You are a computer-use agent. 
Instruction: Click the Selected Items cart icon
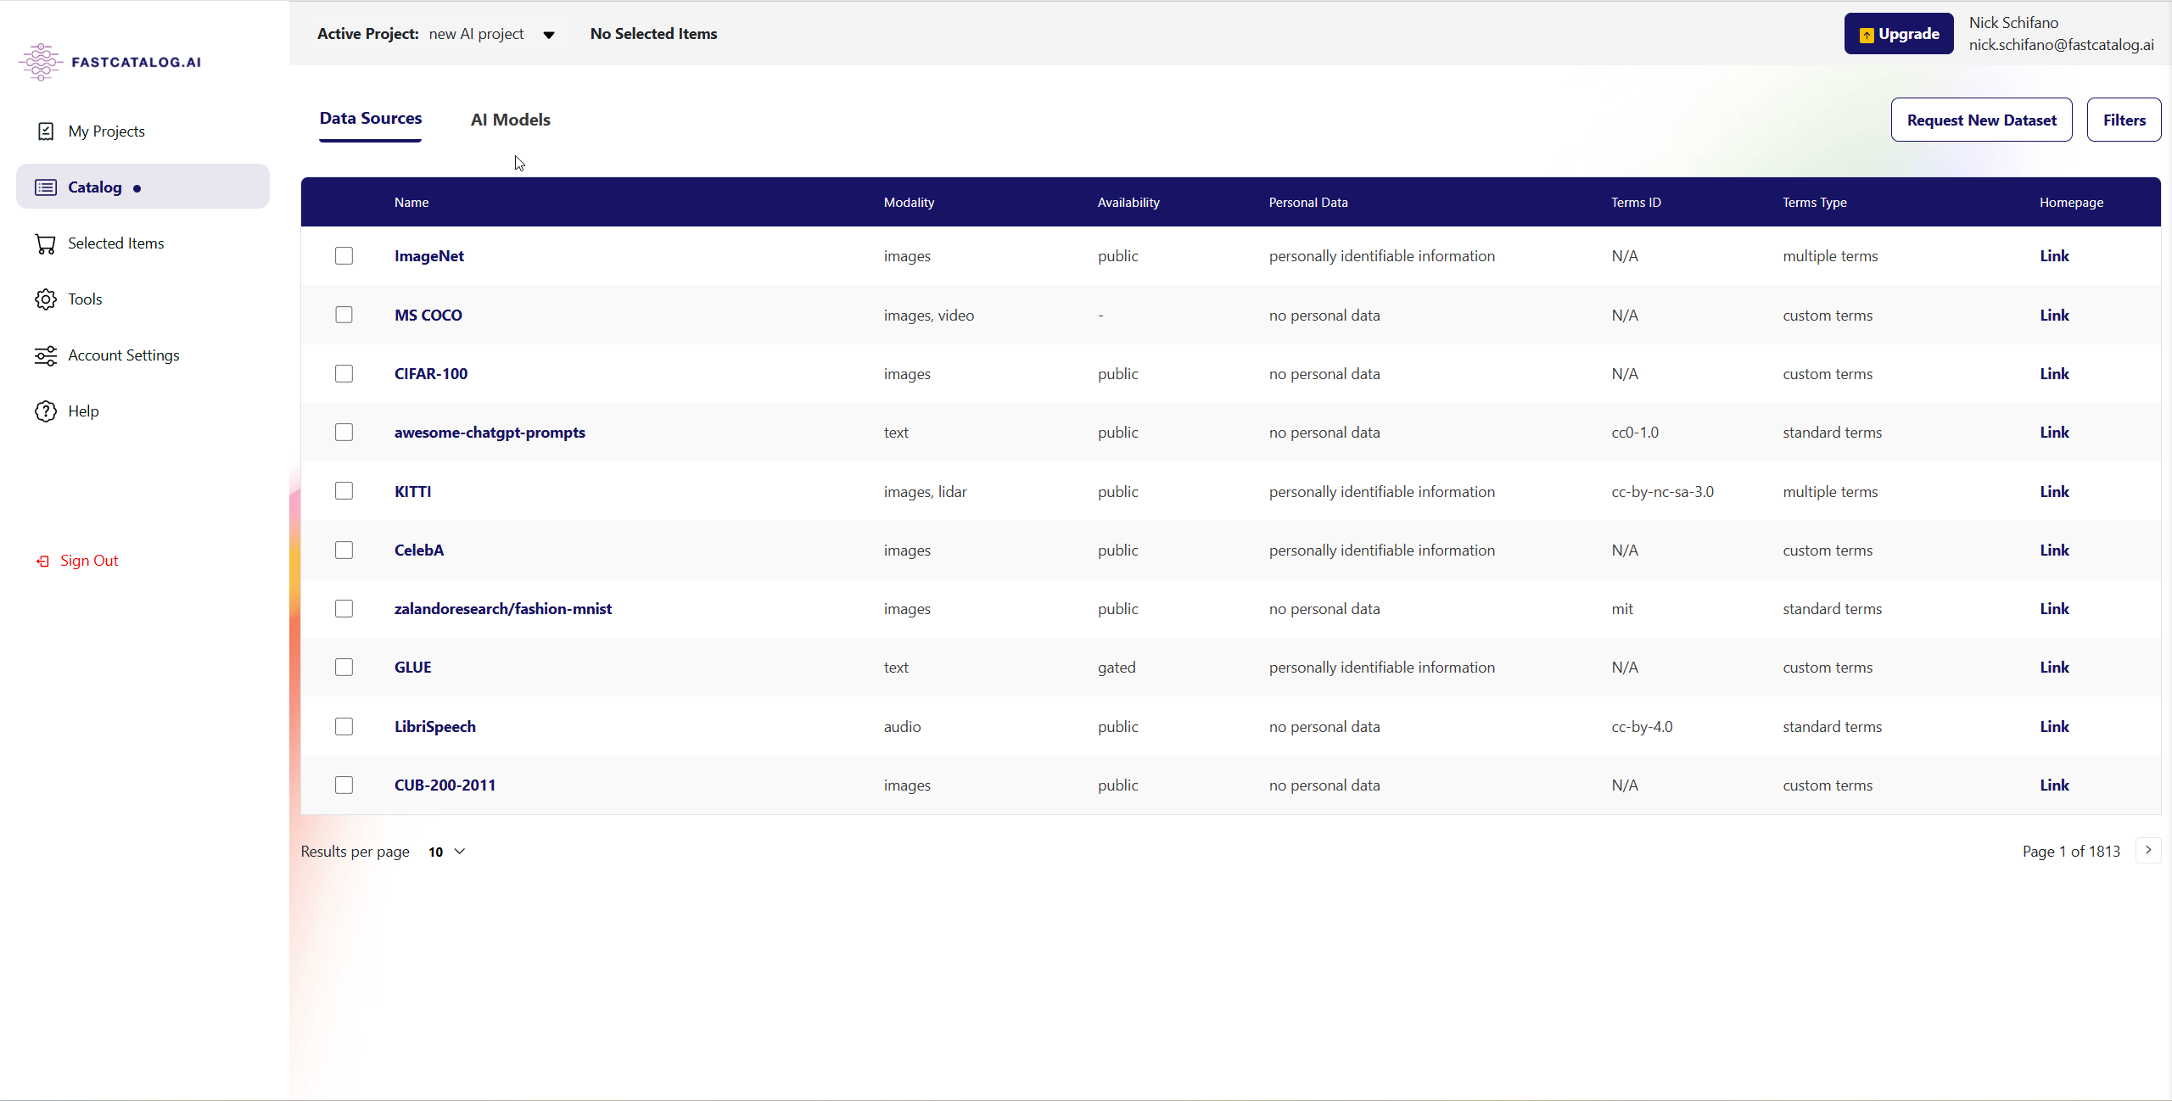tap(46, 243)
